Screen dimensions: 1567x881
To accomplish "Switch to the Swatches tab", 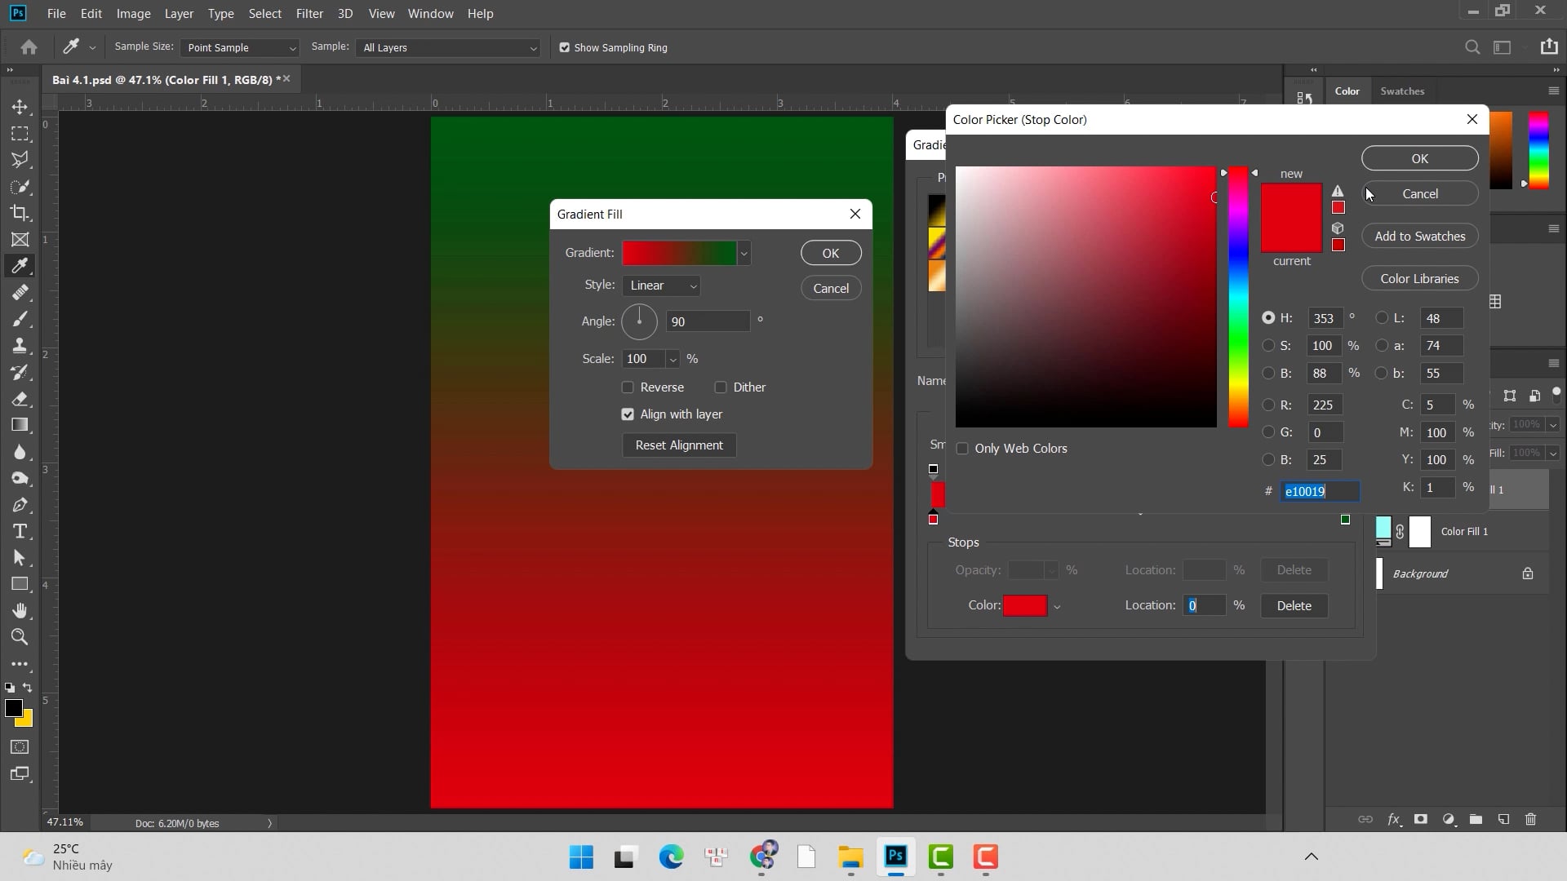I will [x=1402, y=91].
